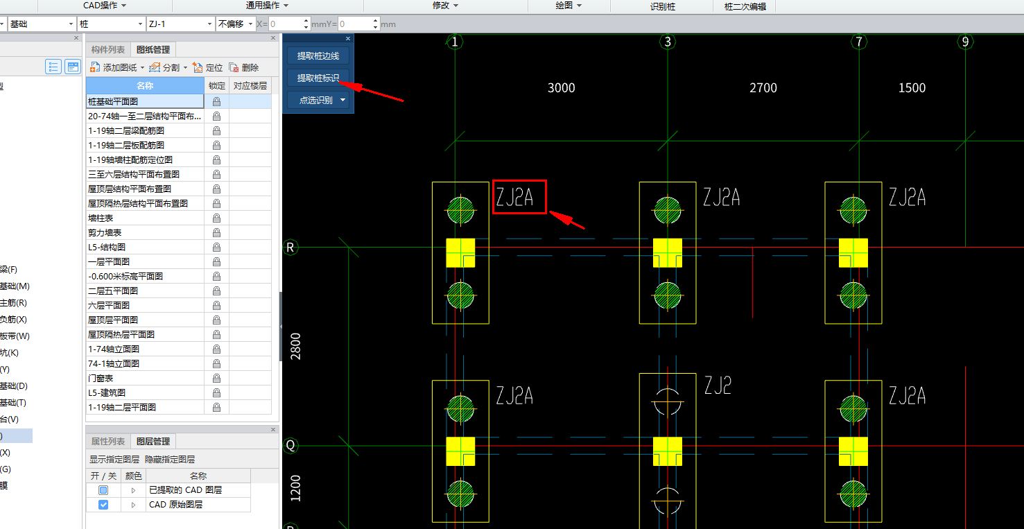Toggle lock icon for 墙柱表 row
Image resolution: width=1024 pixels, height=529 pixels.
216,218
